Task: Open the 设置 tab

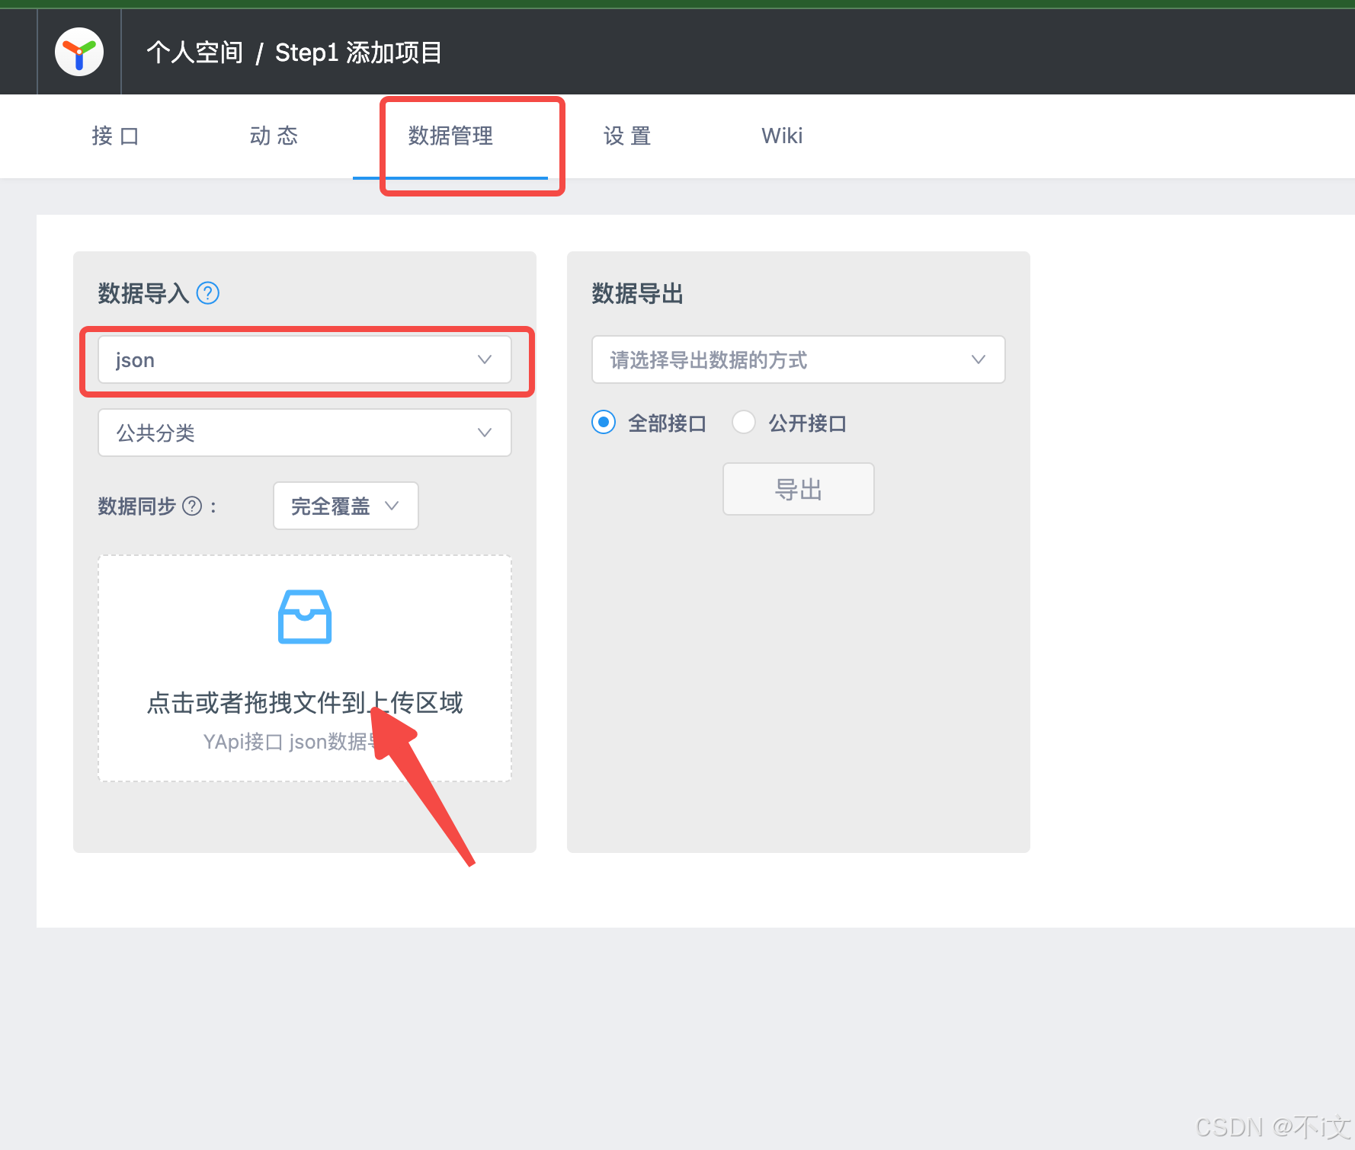Action: (625, 136)
